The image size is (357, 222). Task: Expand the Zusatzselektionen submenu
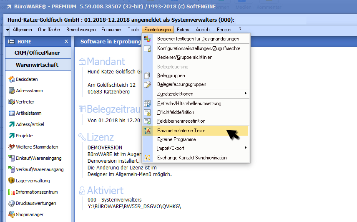(x=245, y=93)
